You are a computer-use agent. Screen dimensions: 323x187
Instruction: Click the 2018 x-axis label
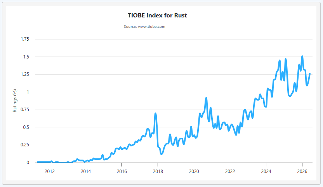point(158,172)
